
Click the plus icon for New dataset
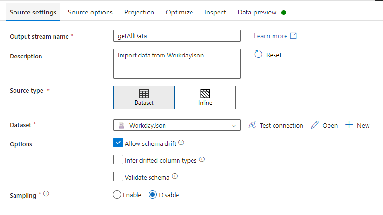coord(349,125)
